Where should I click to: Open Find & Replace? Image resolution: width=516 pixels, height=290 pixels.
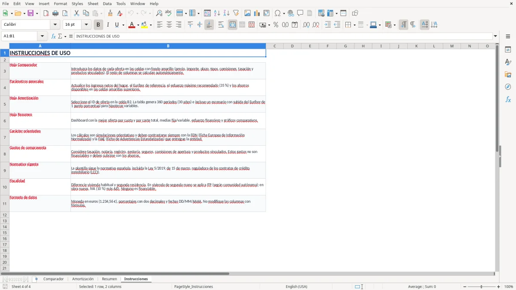(x=159, y=13)
